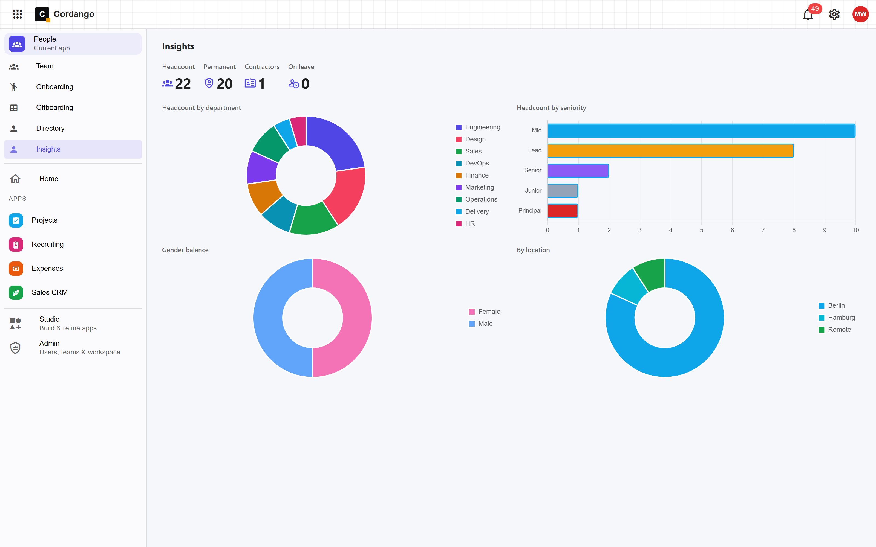This screenshot has height=547, width=876.
Task: Toggle Remote legend entry
Action: [835, 330]
